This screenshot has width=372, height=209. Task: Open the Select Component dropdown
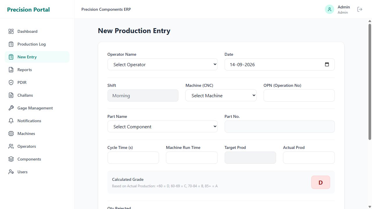click(x=162, y=127)
